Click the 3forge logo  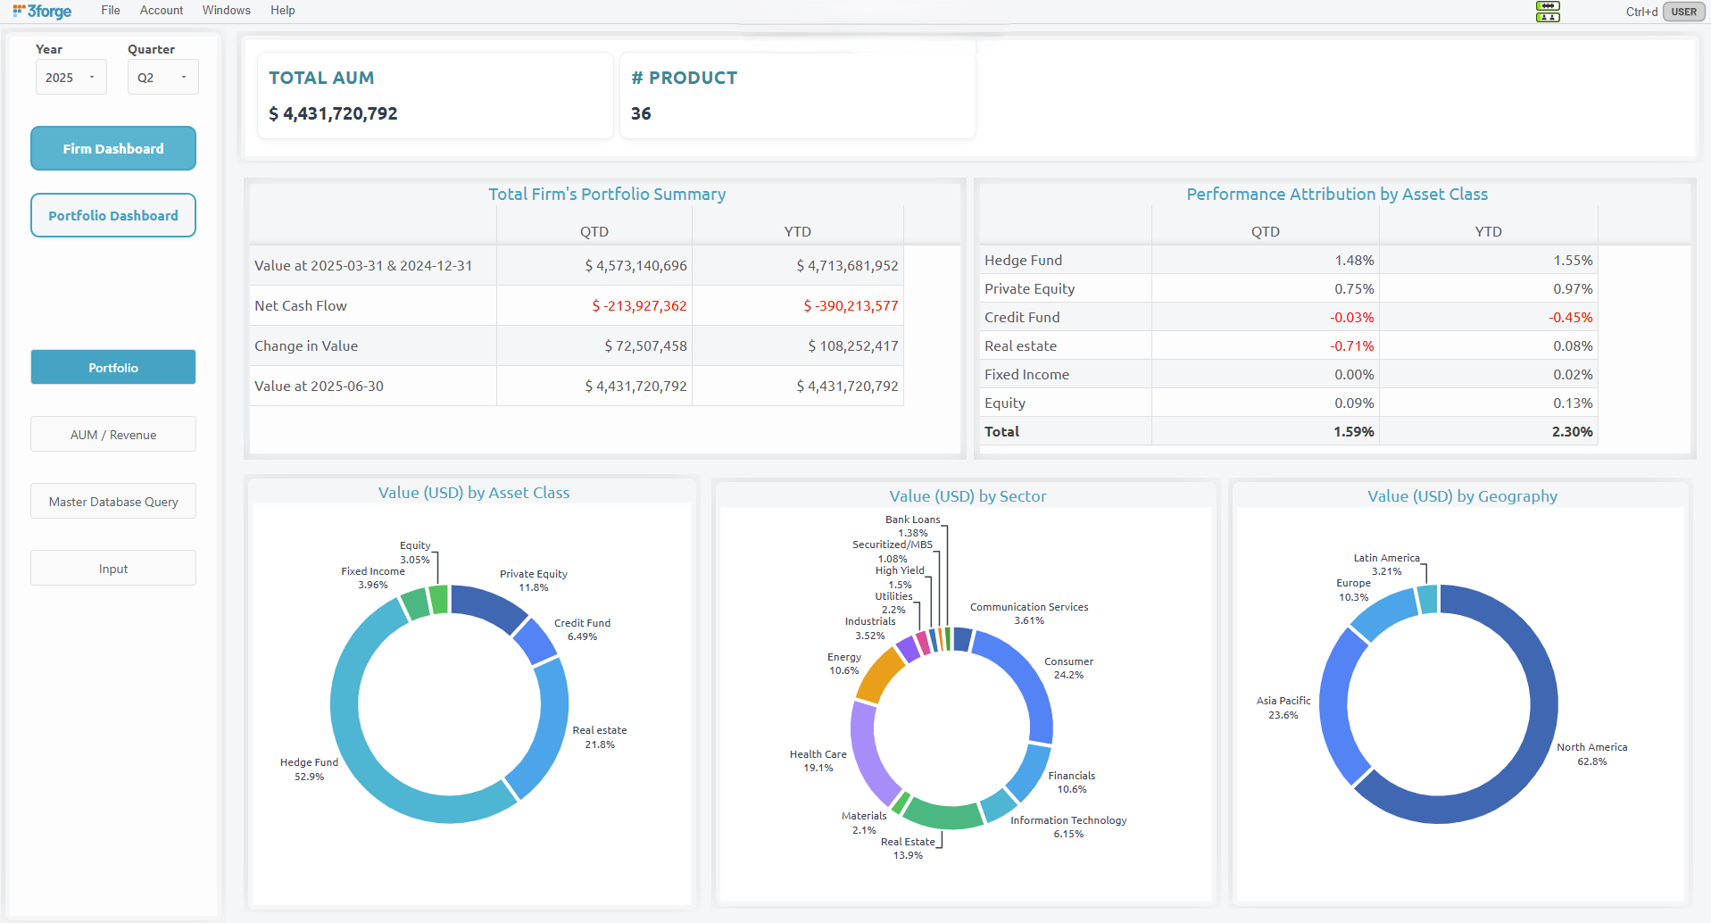click(x=42, y=11)
